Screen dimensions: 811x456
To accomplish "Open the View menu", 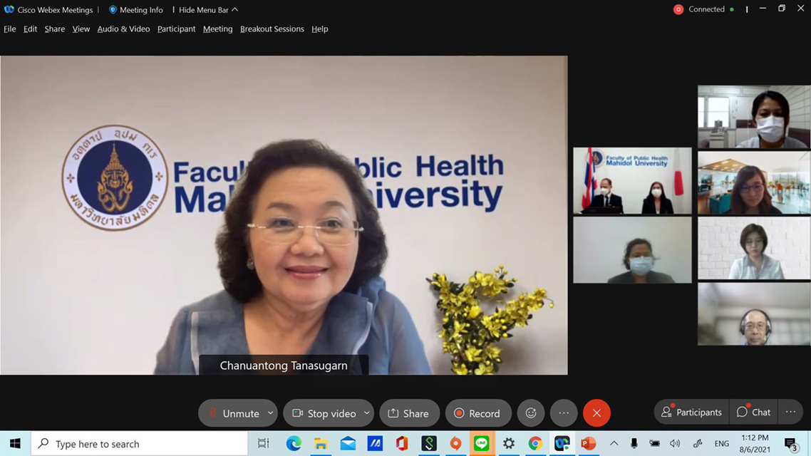I will tap(81, 29).
